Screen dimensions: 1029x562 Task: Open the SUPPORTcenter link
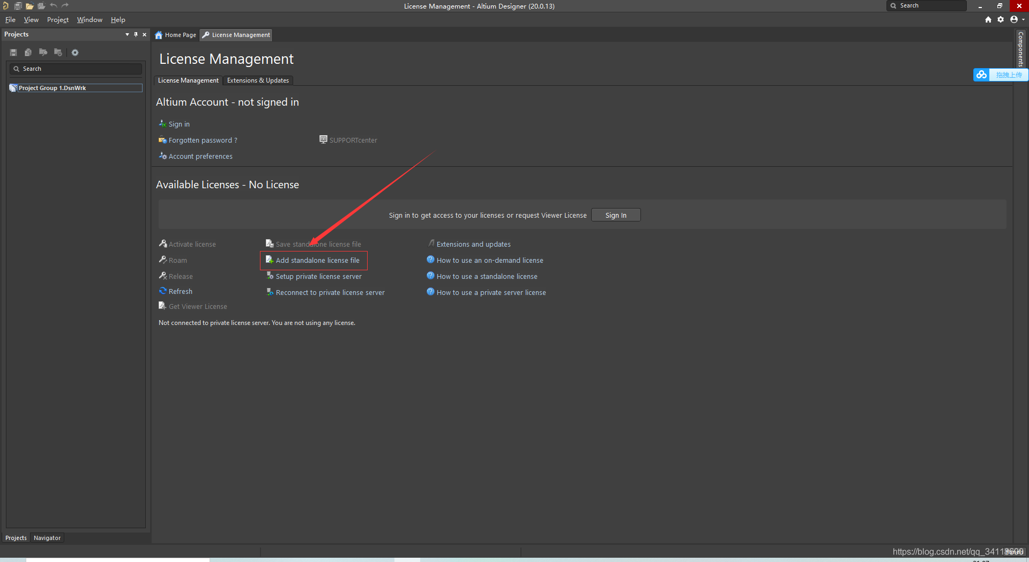(x=353, y=140)
